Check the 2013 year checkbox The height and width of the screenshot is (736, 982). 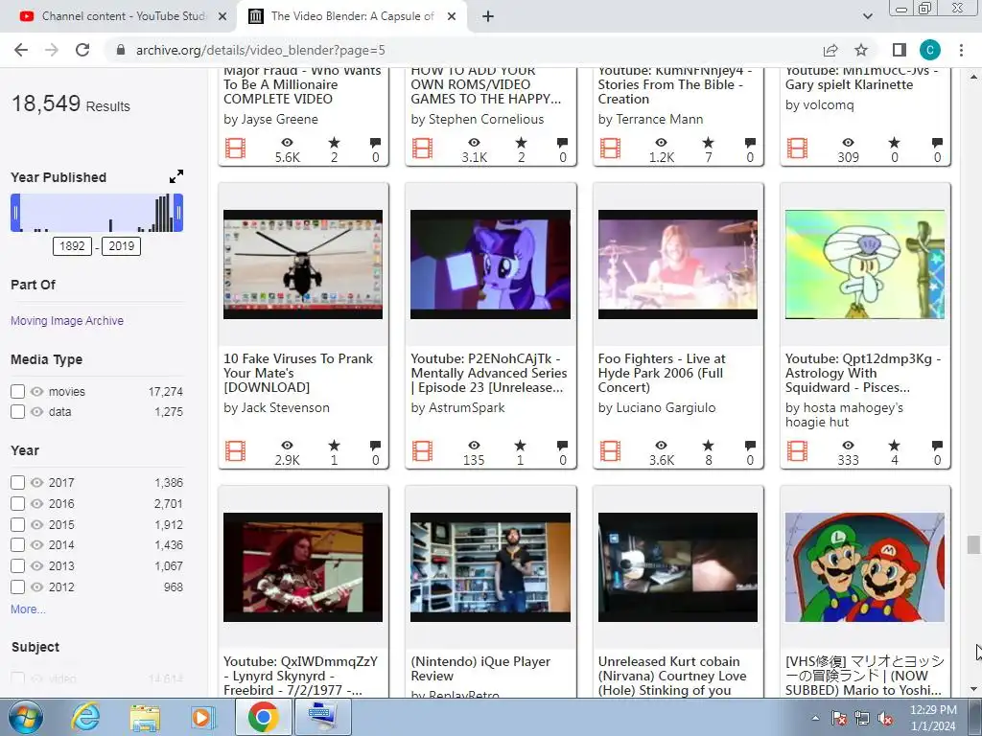tap(17, 565)
